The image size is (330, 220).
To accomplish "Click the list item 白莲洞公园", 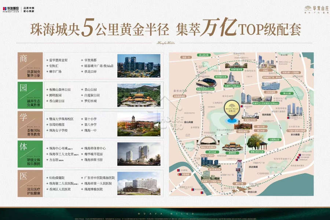I will coord(92,95).
